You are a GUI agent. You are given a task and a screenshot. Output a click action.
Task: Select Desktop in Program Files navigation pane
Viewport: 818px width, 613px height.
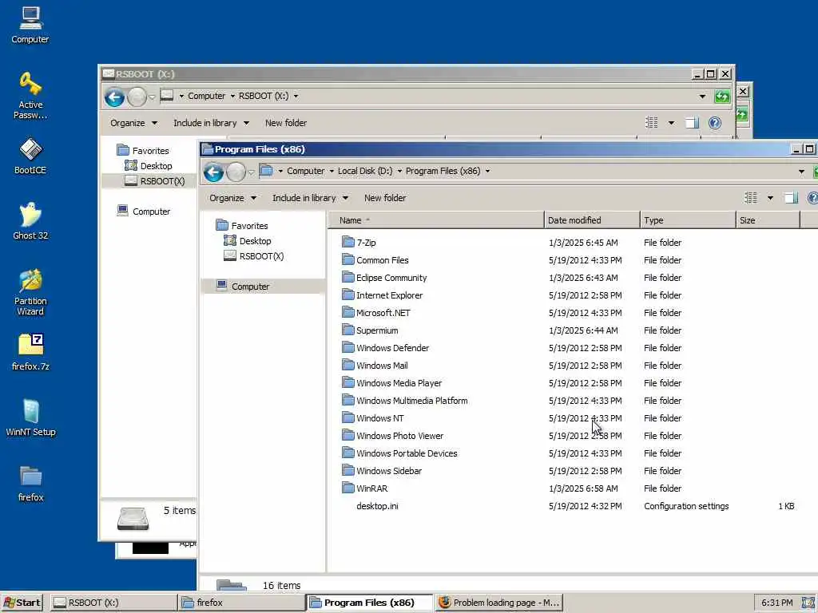coord(248,241)
